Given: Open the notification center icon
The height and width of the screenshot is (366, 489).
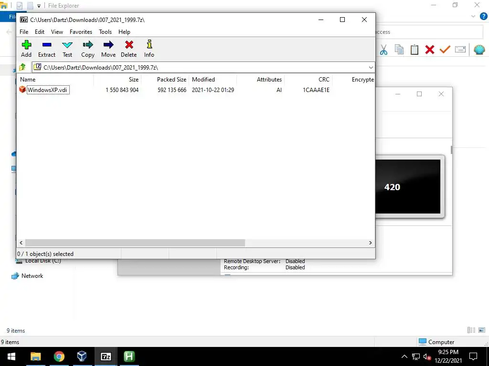Looking at the screenshot, I should [473, 356].
